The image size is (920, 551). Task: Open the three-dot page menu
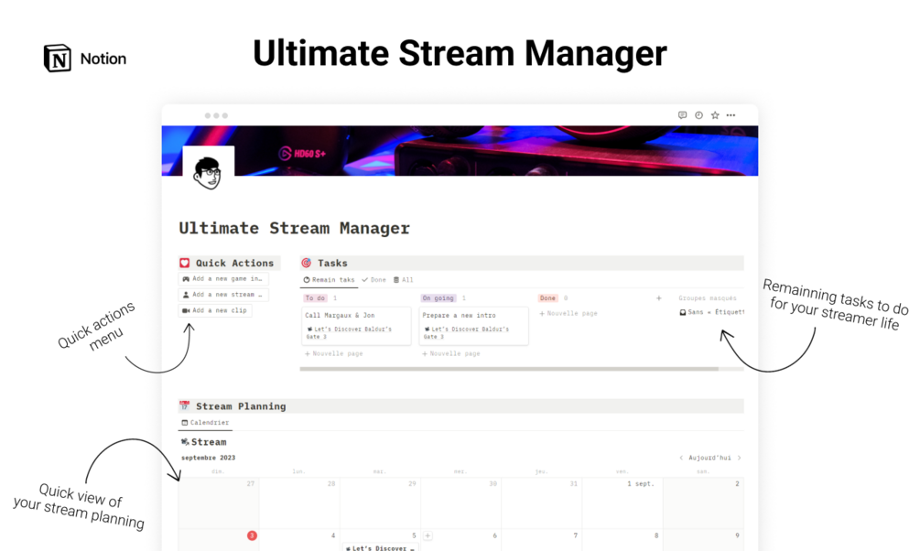coord(731,115)
